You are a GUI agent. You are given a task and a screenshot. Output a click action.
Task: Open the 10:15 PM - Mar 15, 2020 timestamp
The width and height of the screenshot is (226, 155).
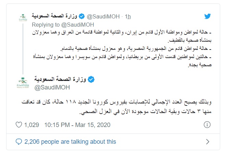coord(77,125)
